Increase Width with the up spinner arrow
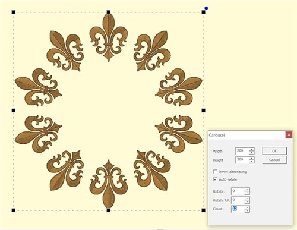This screenshot has width=297, height=230. tap(252, 149)
